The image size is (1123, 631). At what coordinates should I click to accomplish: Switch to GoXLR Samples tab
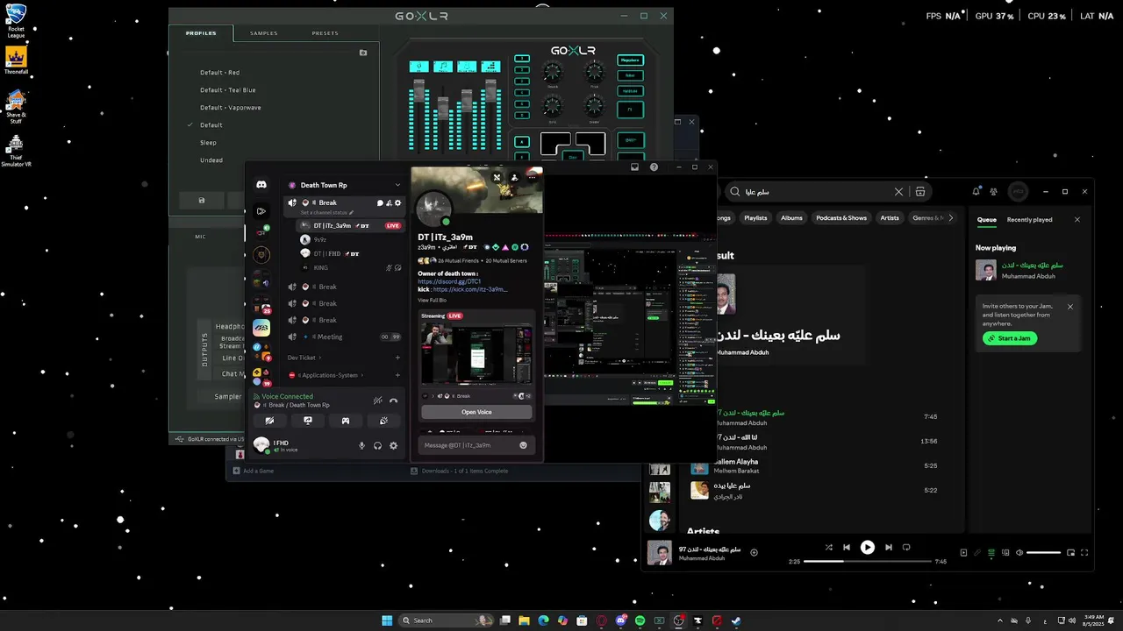(x=263, y=33)
